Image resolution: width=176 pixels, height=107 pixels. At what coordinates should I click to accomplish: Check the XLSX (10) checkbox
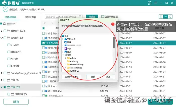pos(9,66)
